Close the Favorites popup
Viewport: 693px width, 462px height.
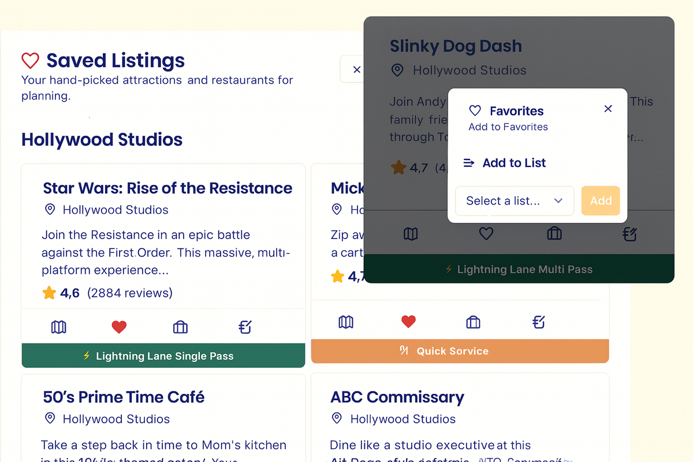[x=608, y=109]
